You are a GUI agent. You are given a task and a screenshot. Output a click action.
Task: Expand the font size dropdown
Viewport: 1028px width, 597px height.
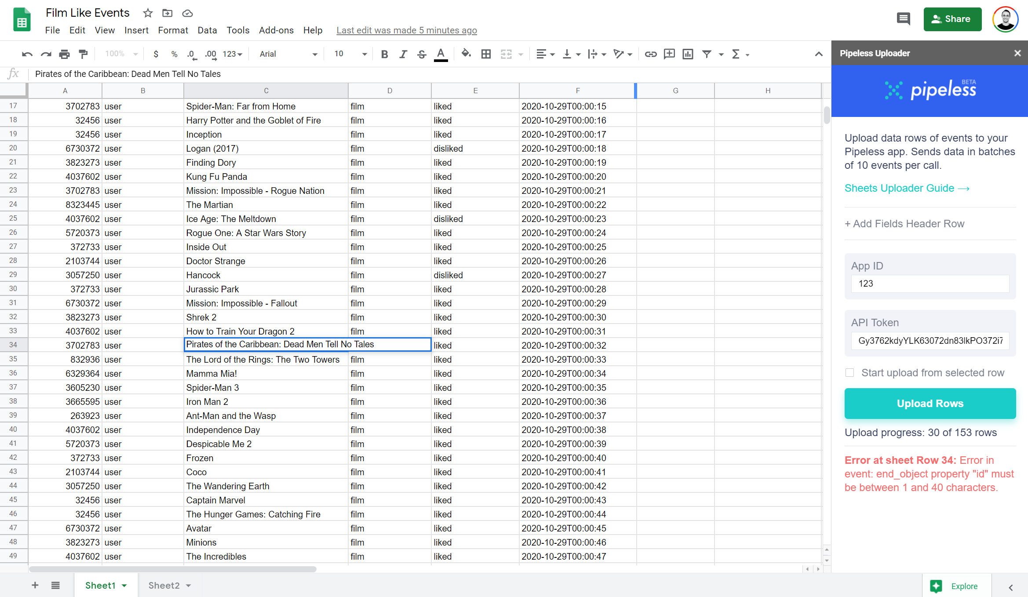click(x=364, y=54)
